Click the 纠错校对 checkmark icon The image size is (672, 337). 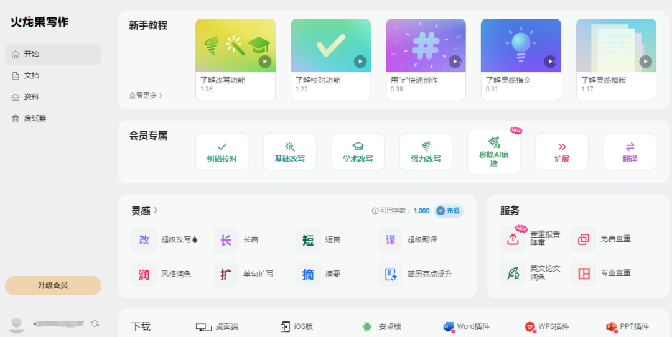[x=222, y=147]
